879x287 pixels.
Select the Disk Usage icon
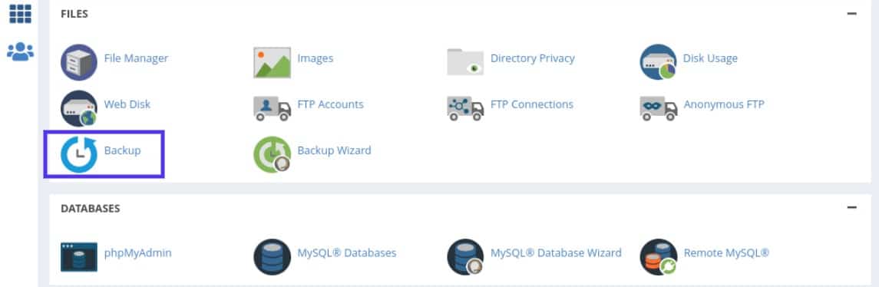[658, 62]
